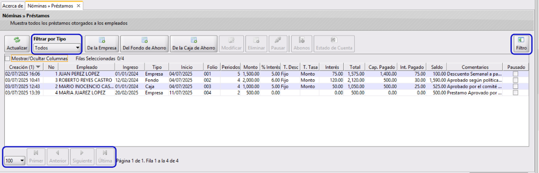Viewport: 539px width, 173px height.
Task: Open the rows-per-page 100 dropdown
Action: (15, 160)
